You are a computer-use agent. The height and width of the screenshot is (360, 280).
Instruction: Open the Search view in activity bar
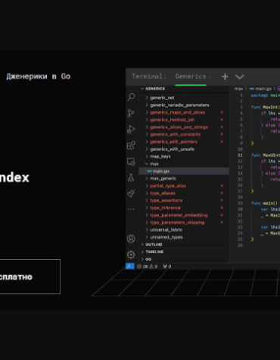point(131,97)
